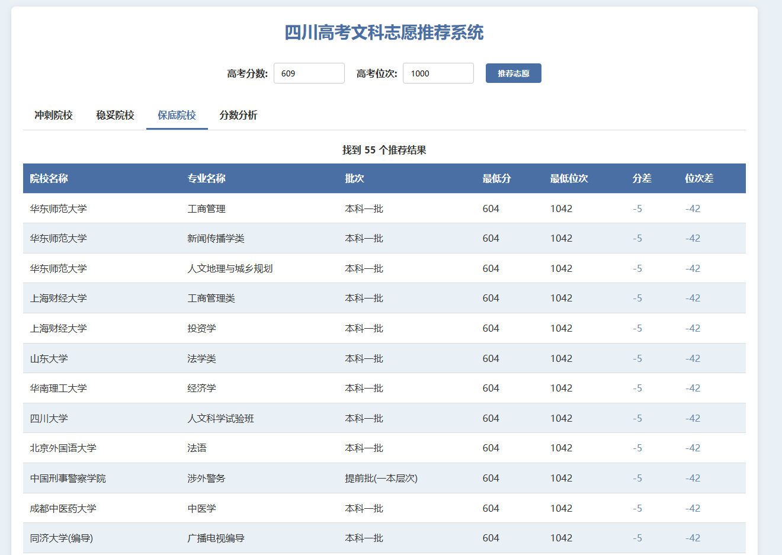The width and height of the screenshot is (782, 555).
Task: Select the 成都中医药大学 school cell
Action: (x=63, y=508)
